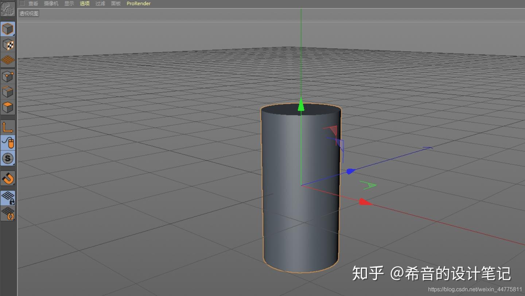Switch to Points mode
The width and height of the screenshot is (525, 296).
pos(8,76)
